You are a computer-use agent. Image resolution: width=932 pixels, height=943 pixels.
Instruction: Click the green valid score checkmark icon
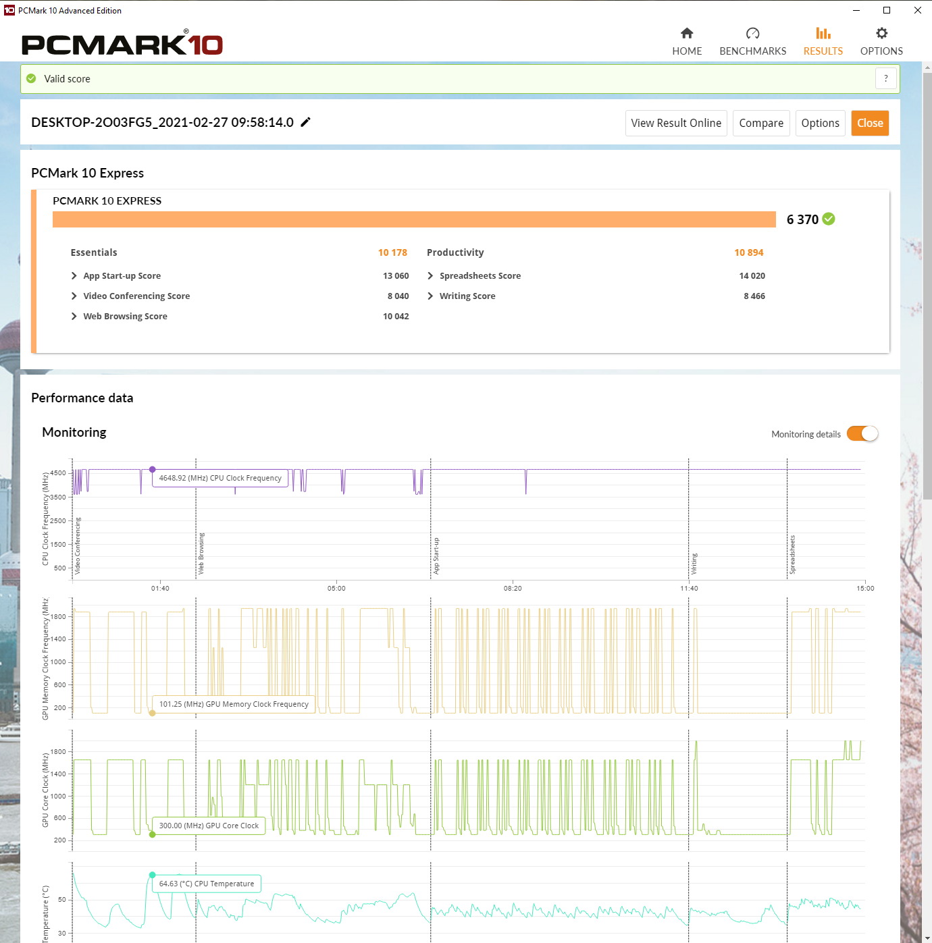tap(31, 79)
